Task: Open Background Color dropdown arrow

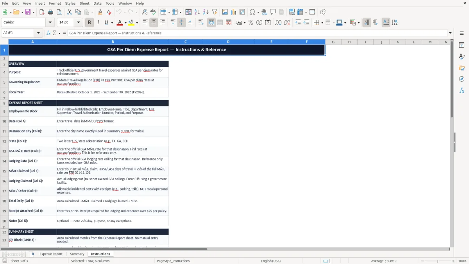Action: coord(137,23)
